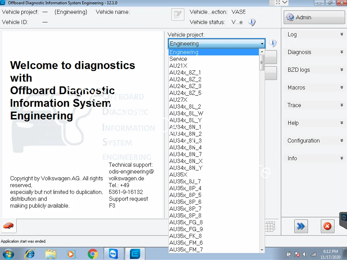Image resolution: width=347 pixels, height=260 pixels.
Task: Select Engineering in project list
Action: [x=214, y=52]
